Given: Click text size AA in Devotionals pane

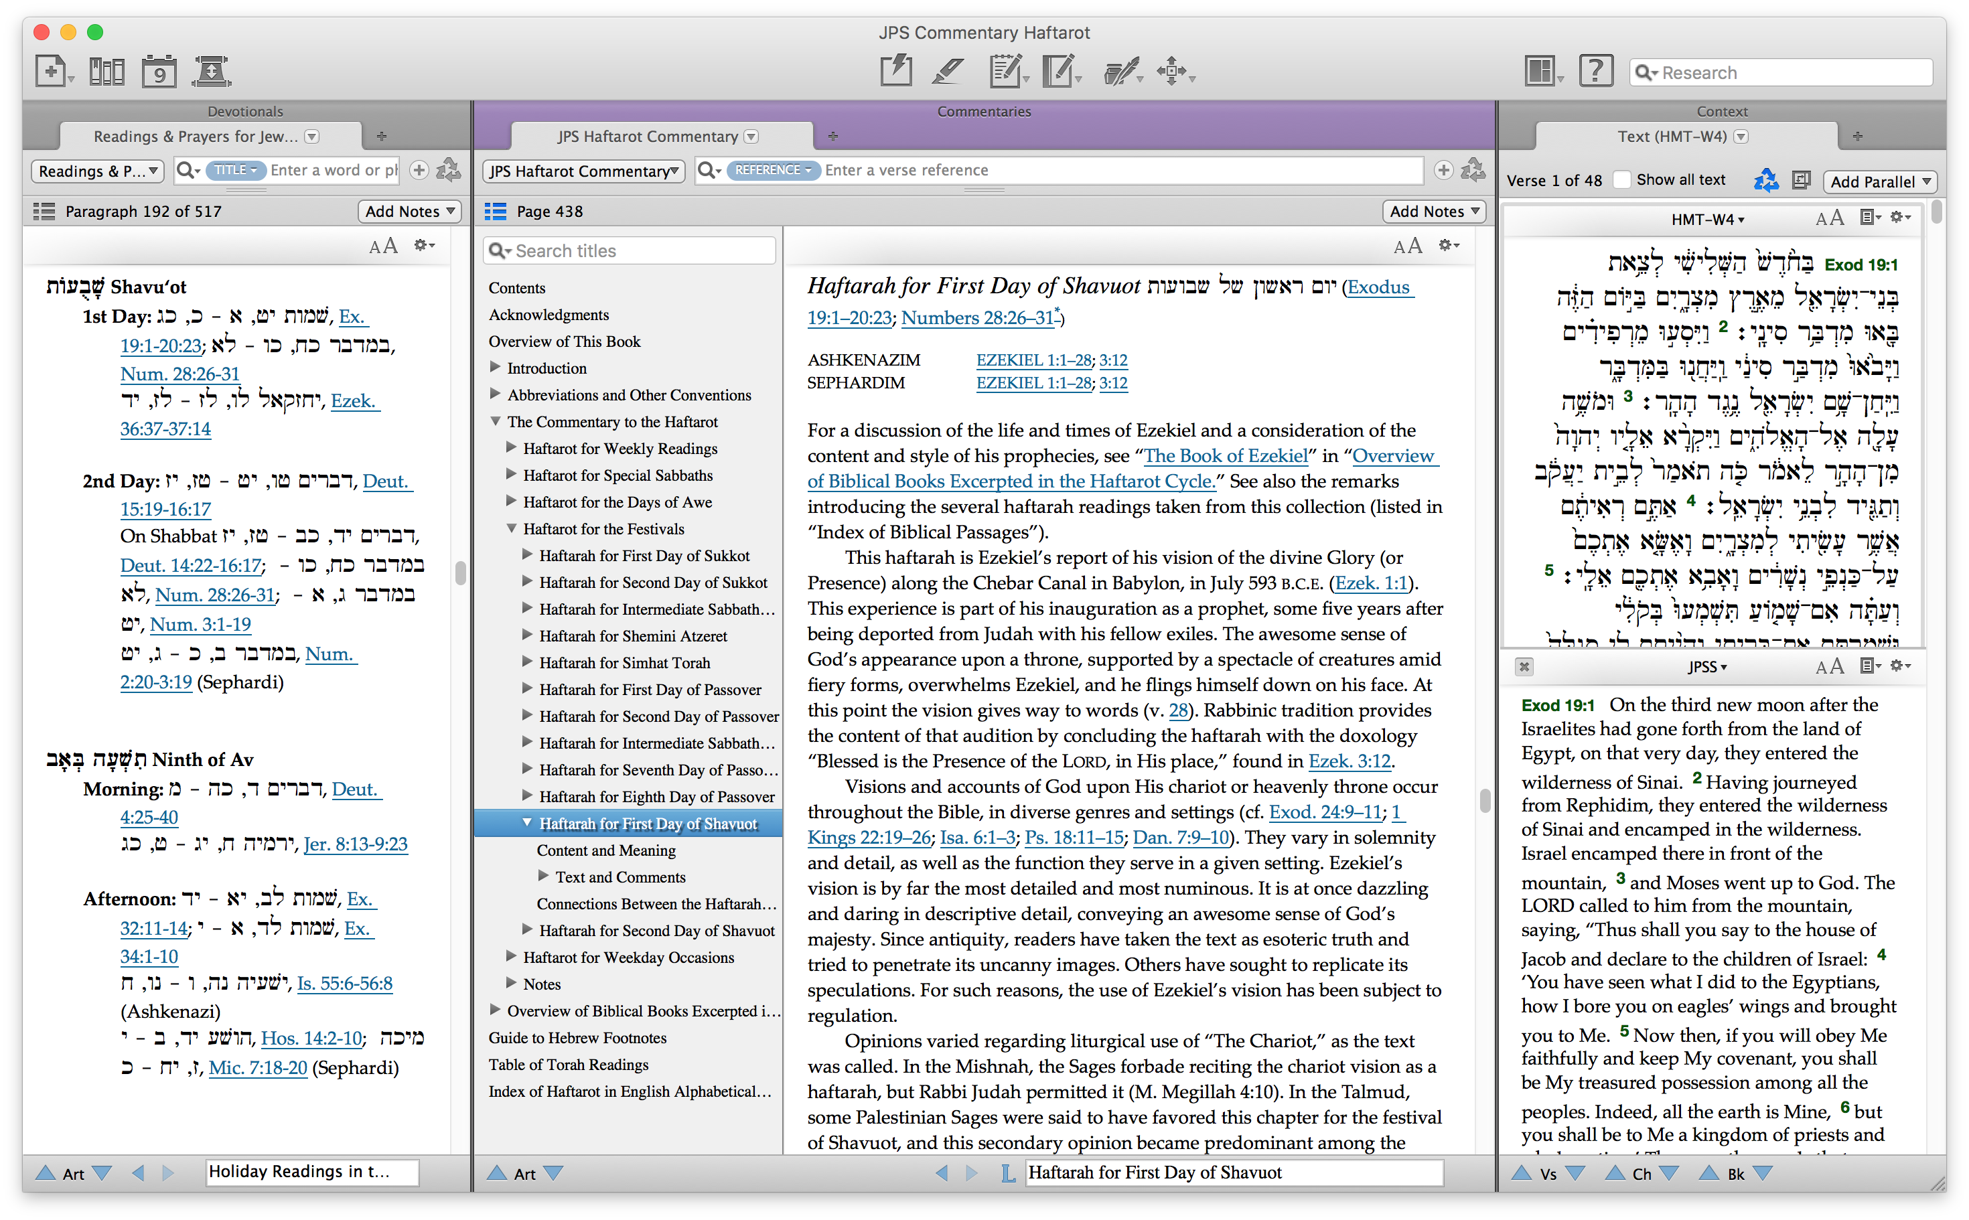Looking at the screenshot, I should click(x=383, y=246).
